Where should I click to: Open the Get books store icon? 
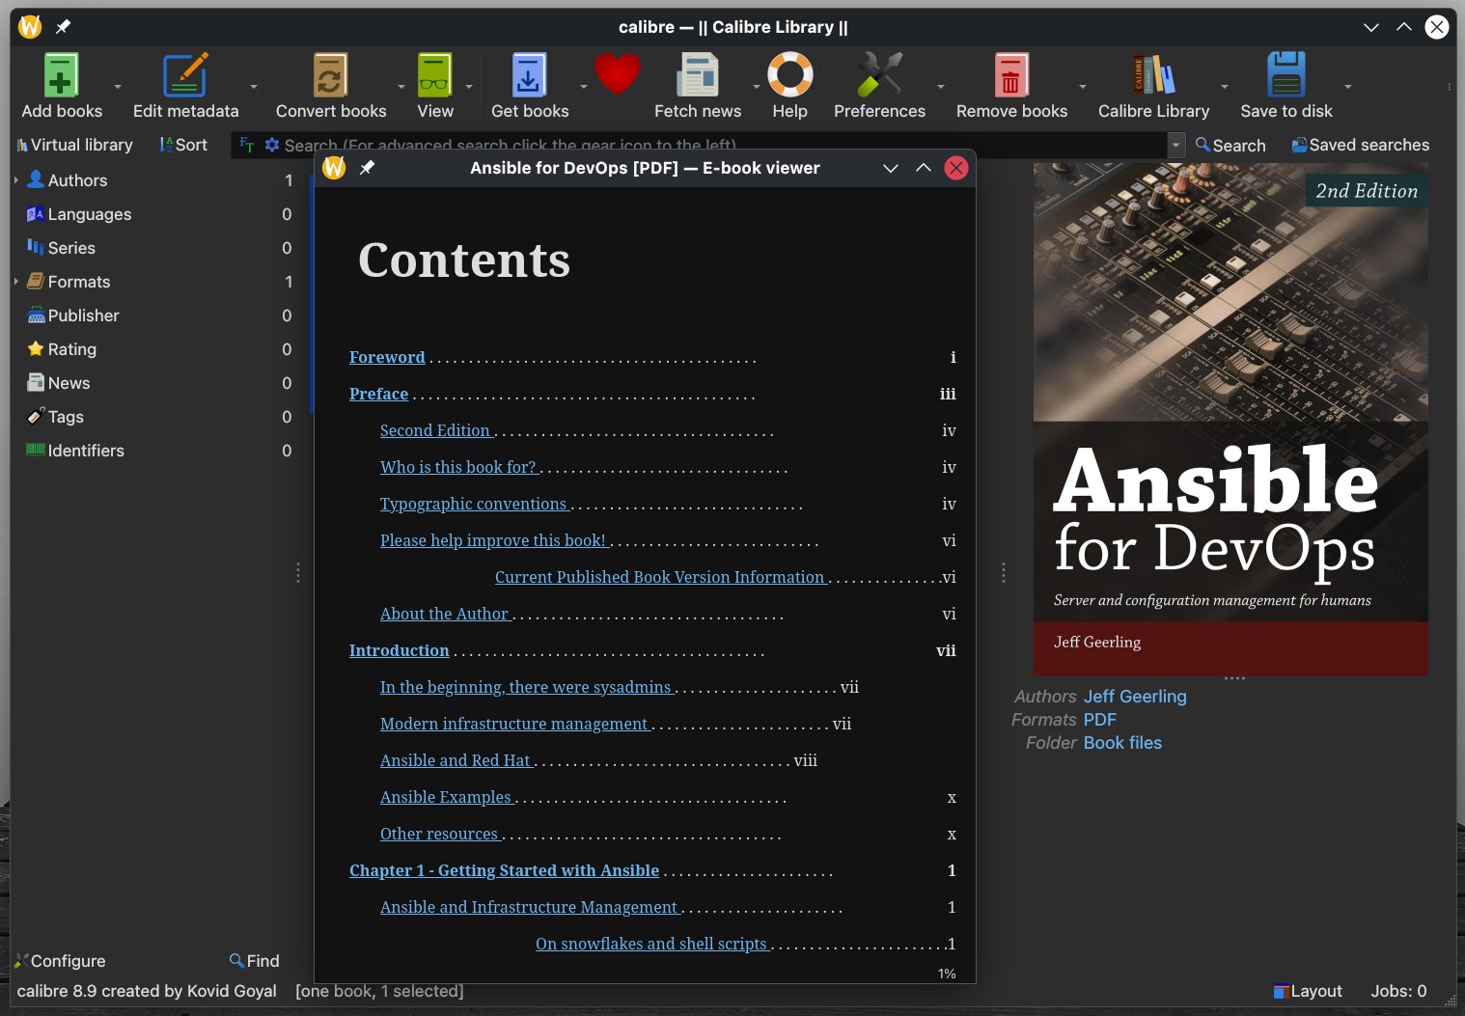click(x=529, y=75)
